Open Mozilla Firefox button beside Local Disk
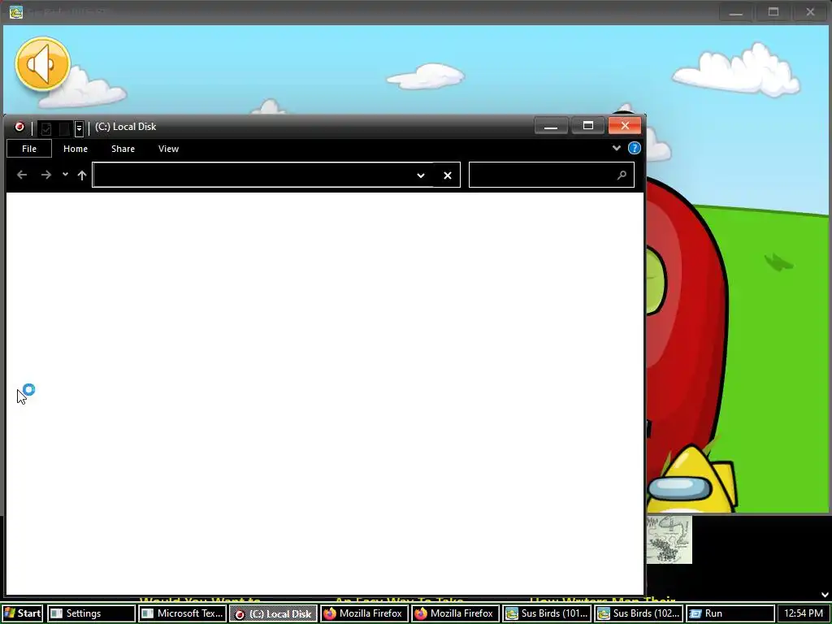This screenshot has width=832, height=624. point(365,613)
